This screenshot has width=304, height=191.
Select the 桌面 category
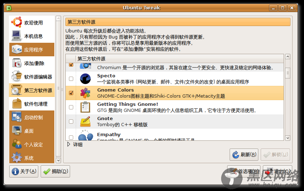point(32,131)
